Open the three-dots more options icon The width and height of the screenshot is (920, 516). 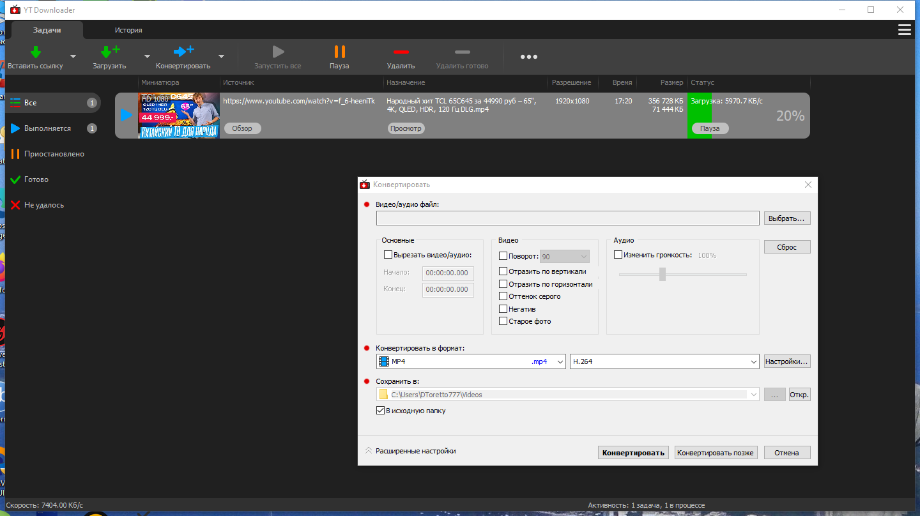[x=528, y=57]
